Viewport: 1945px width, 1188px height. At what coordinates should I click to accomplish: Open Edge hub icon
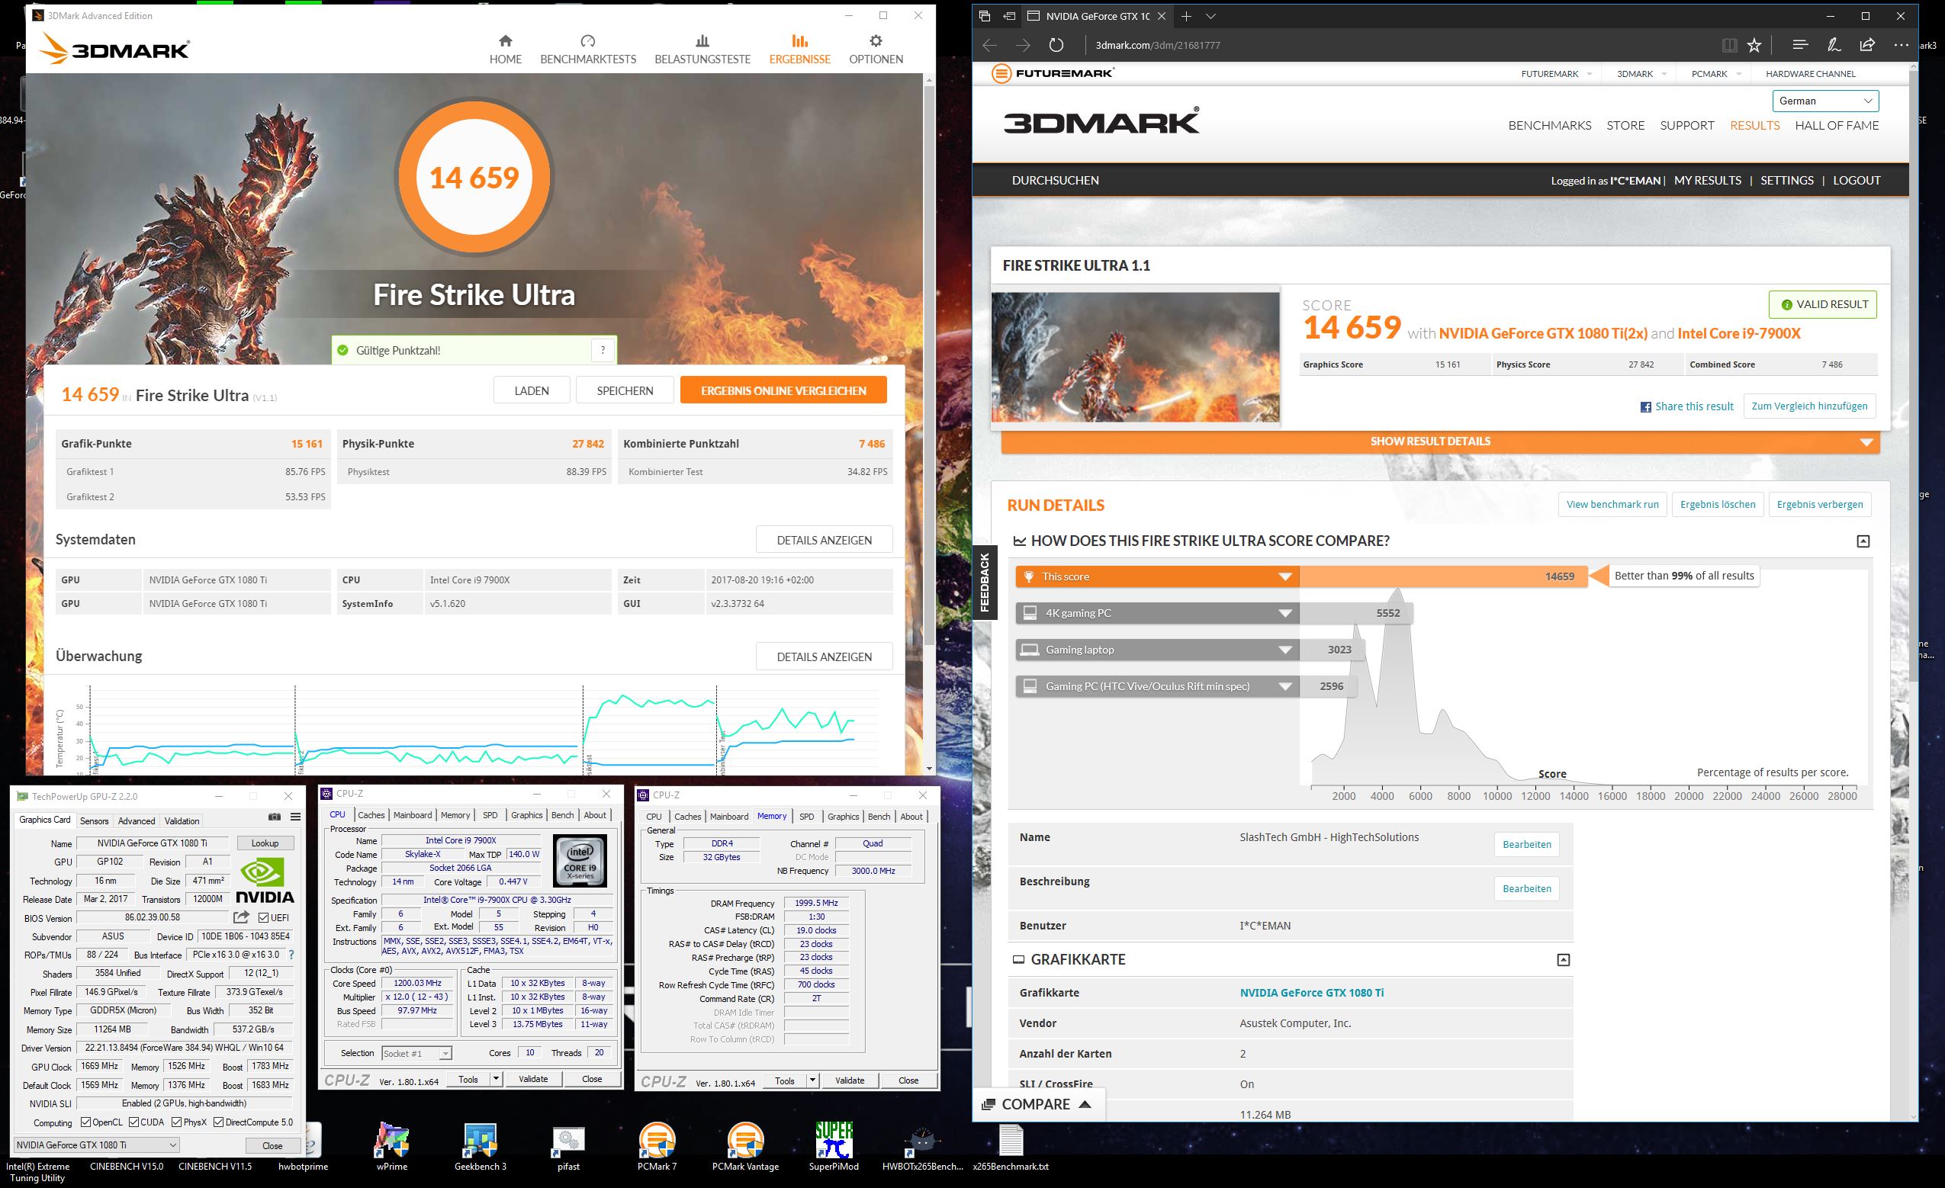point(1801,45)
